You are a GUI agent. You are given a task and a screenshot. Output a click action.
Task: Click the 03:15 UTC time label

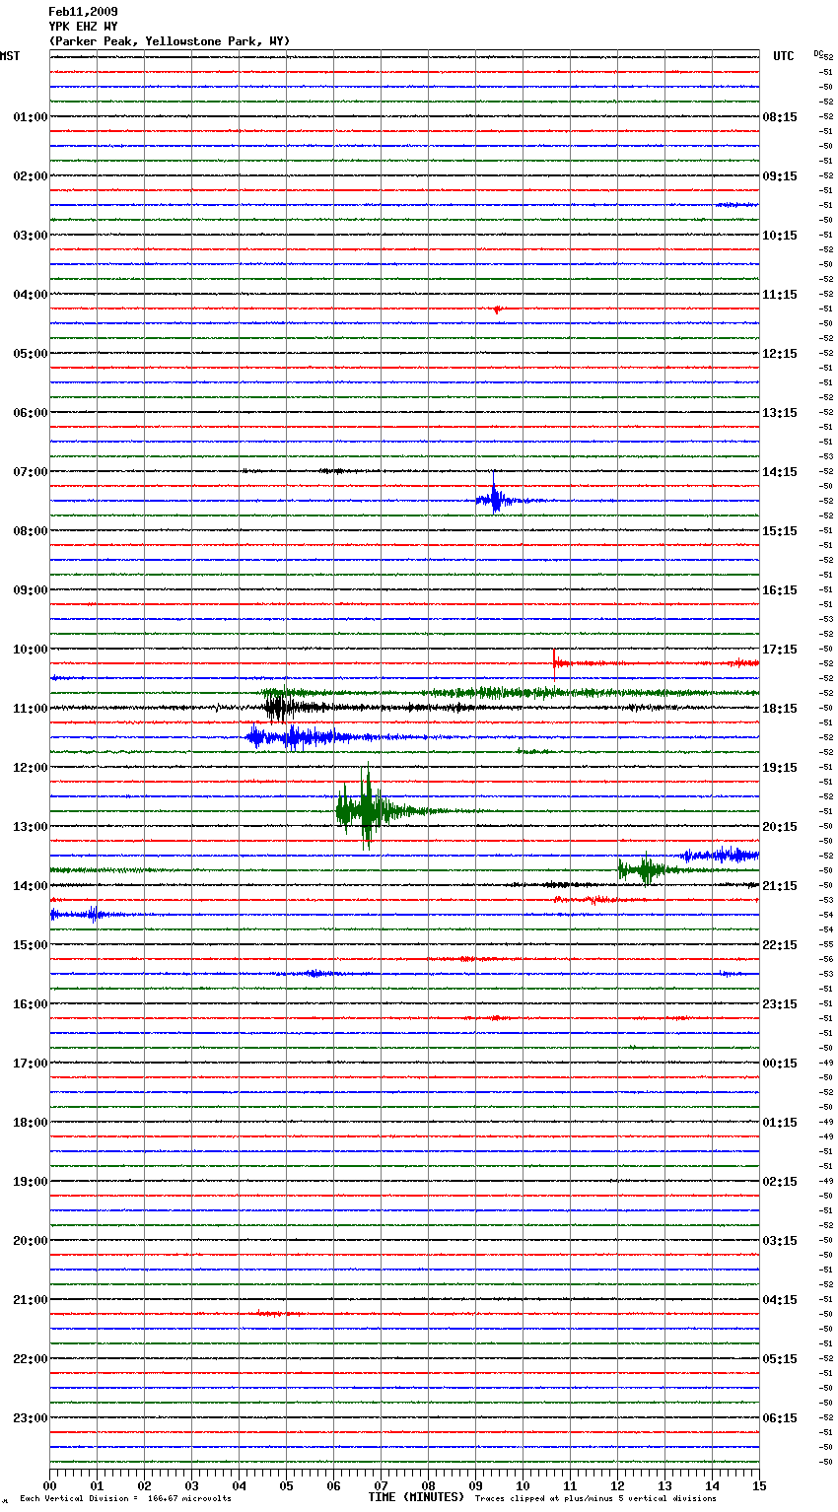(780, 1241)
